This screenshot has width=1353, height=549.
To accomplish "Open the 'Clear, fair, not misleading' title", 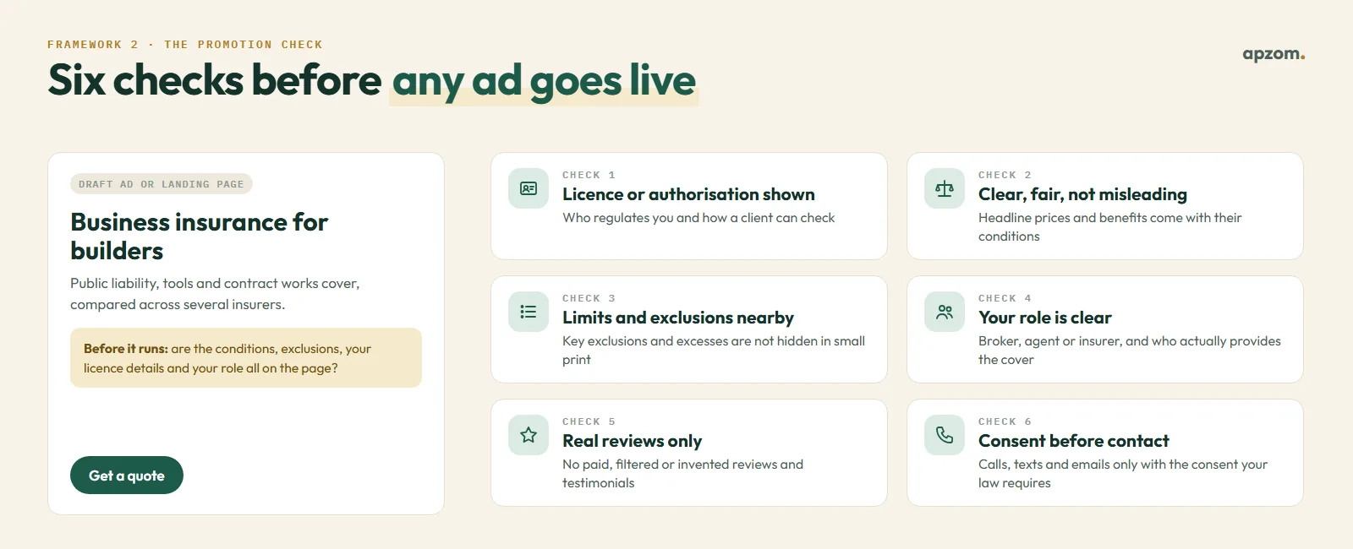I will pyautogui.click(x=1082, y=194).
